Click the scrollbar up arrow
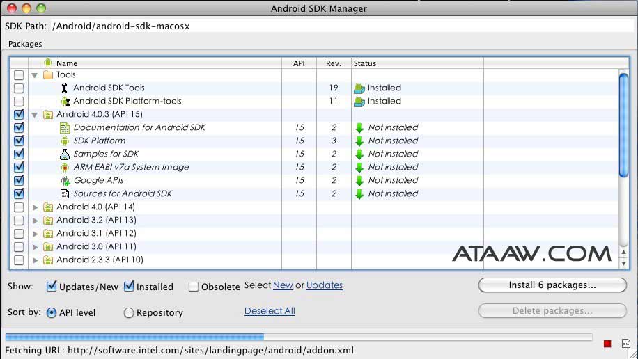The image size is (638, 359). [624, 253]
